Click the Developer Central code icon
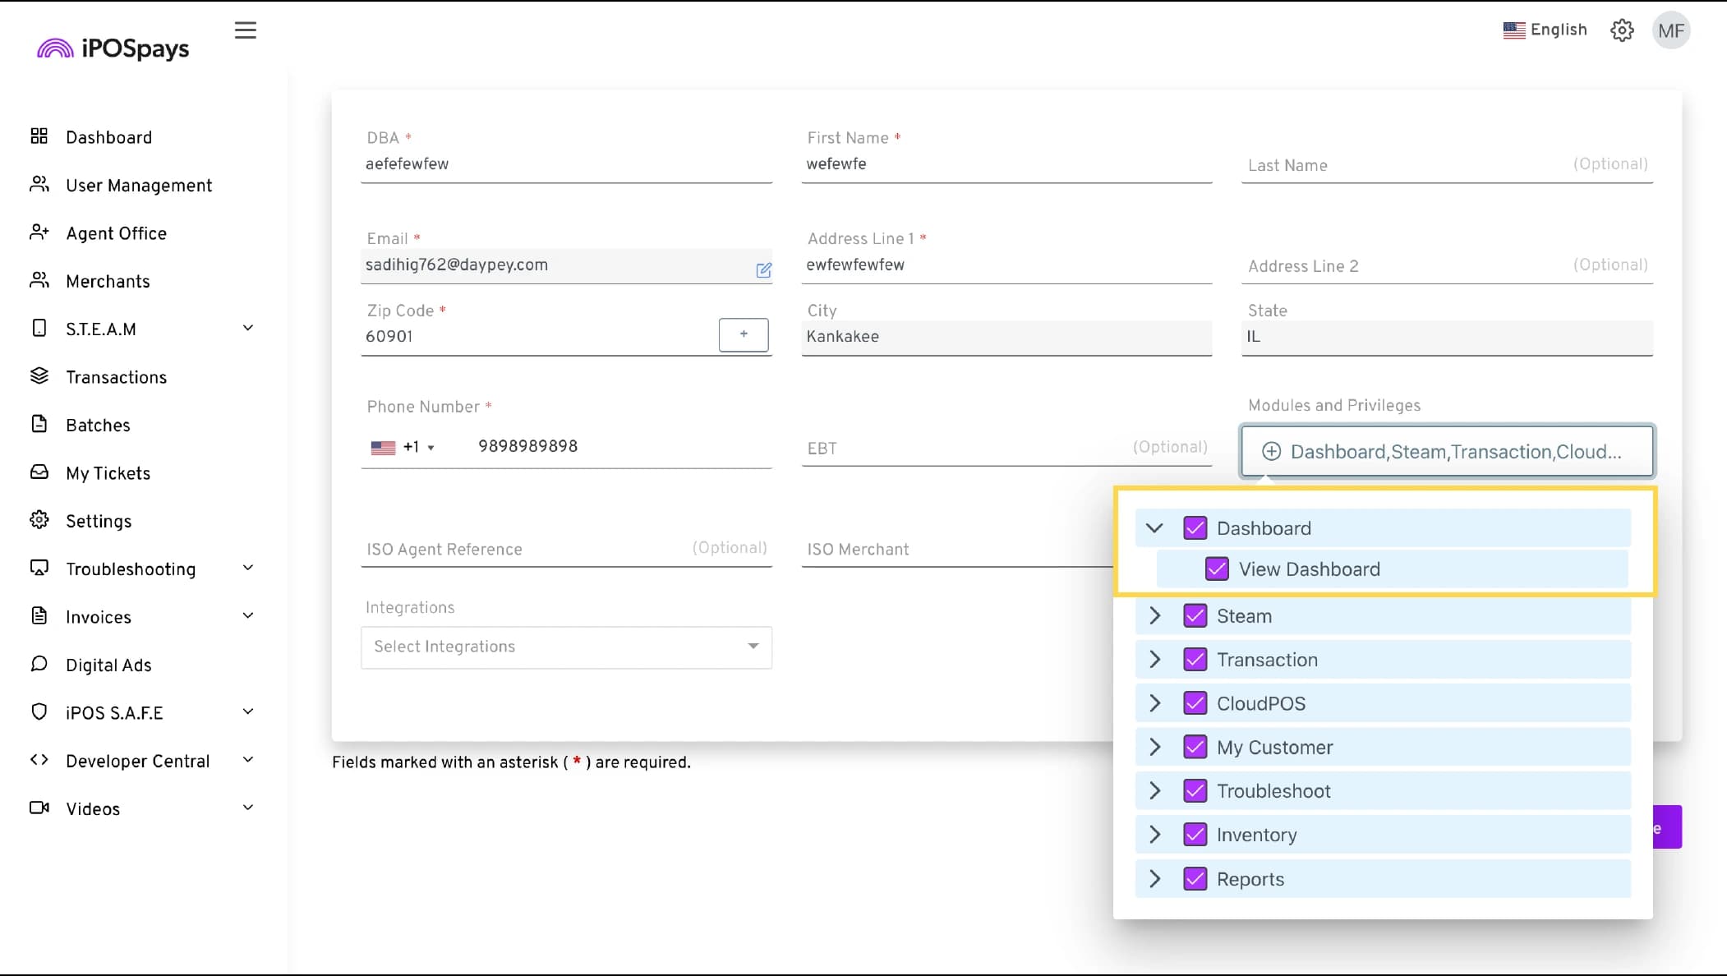 39,759
